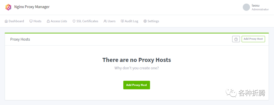Click the Dashboard home icon

click(6, 21)
